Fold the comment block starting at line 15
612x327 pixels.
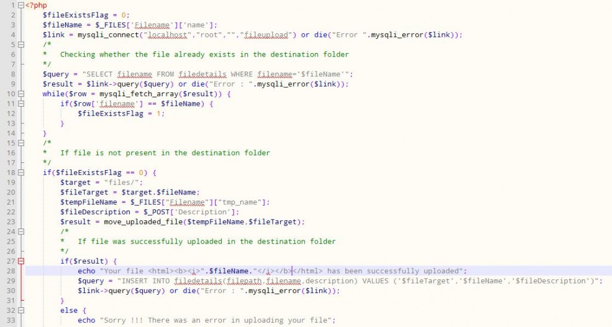pyautogui.click(x=20, y=143)
